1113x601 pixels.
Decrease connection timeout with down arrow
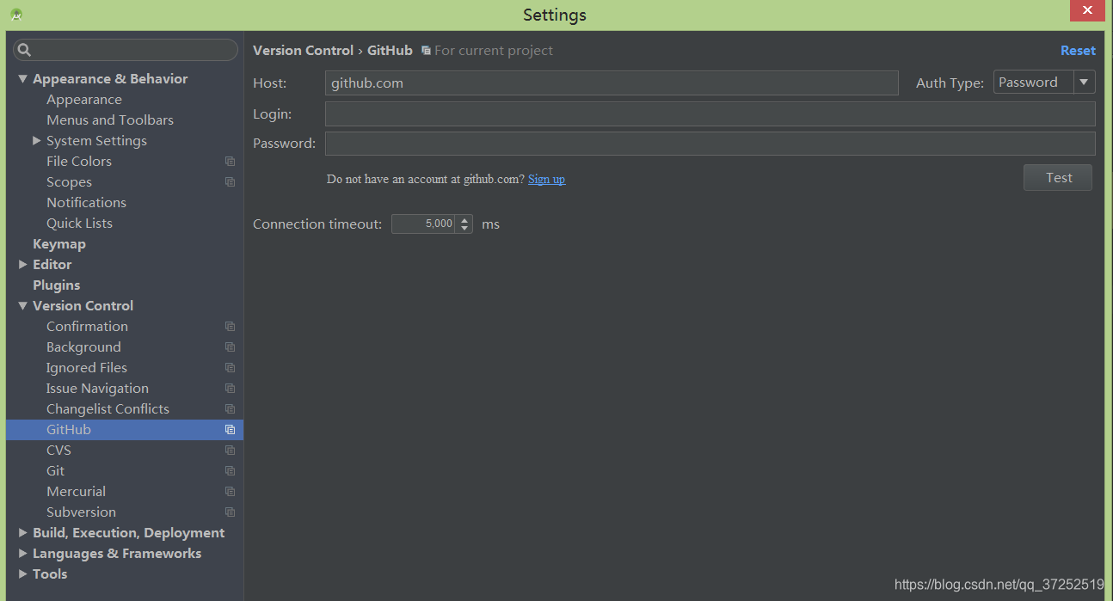point(464,229)
